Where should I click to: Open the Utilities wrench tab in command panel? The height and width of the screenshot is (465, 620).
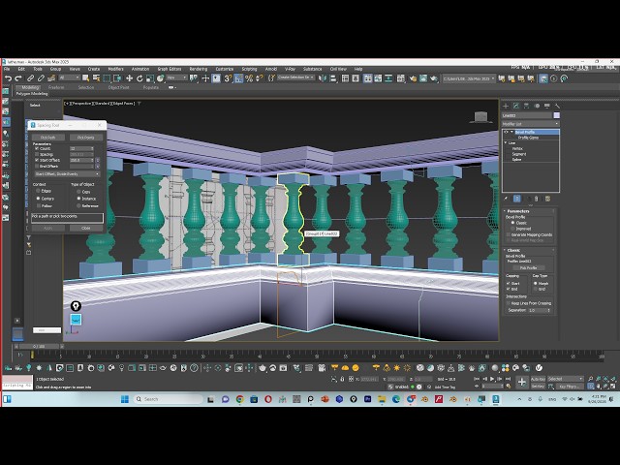tap(557, 106)
